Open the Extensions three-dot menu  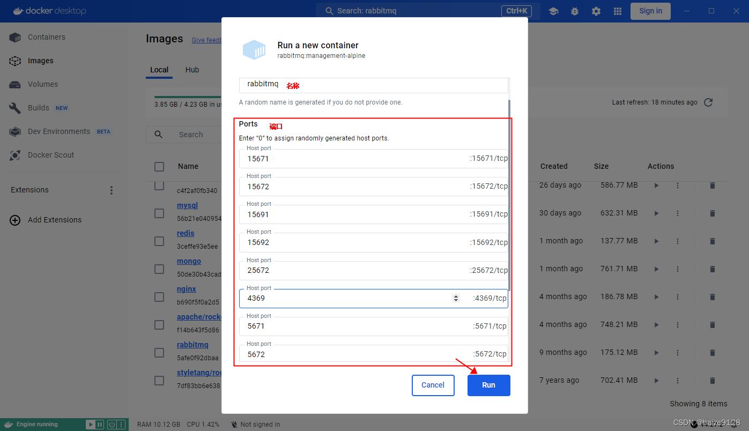[x=112, y=190]
